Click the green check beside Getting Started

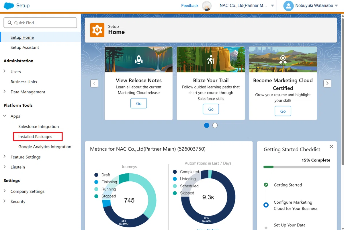(266, 185)
